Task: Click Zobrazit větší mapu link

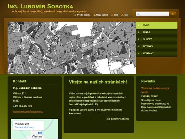Action: point(25,127)
